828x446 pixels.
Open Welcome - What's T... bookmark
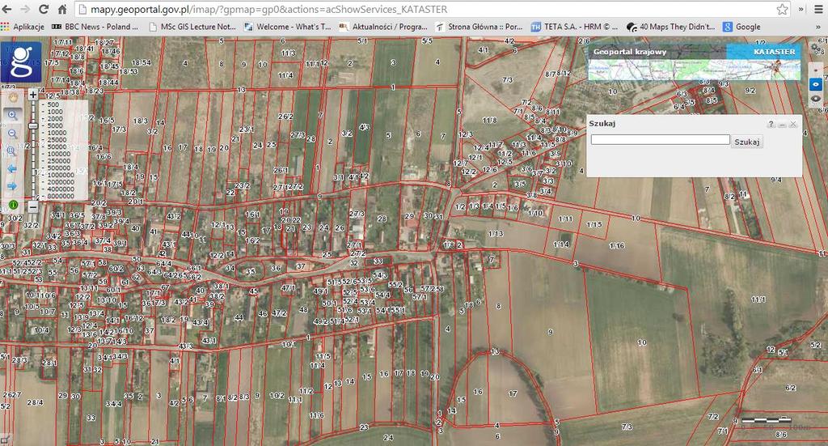pos(288,27)
